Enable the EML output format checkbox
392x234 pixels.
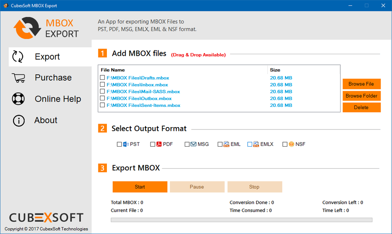click(x=220, y=144)
